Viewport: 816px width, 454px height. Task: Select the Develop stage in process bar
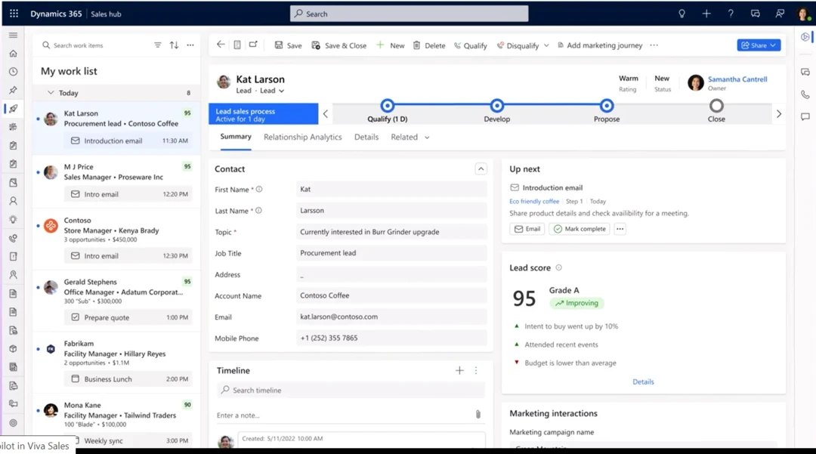coord(496,106)
